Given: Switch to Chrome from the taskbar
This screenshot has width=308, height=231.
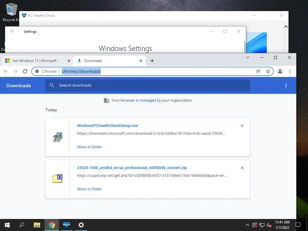Looking at the screenshot, I should point(52,225).
